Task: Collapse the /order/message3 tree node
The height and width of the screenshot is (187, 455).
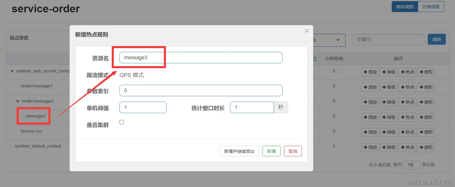Action: (x=17, y=101)
